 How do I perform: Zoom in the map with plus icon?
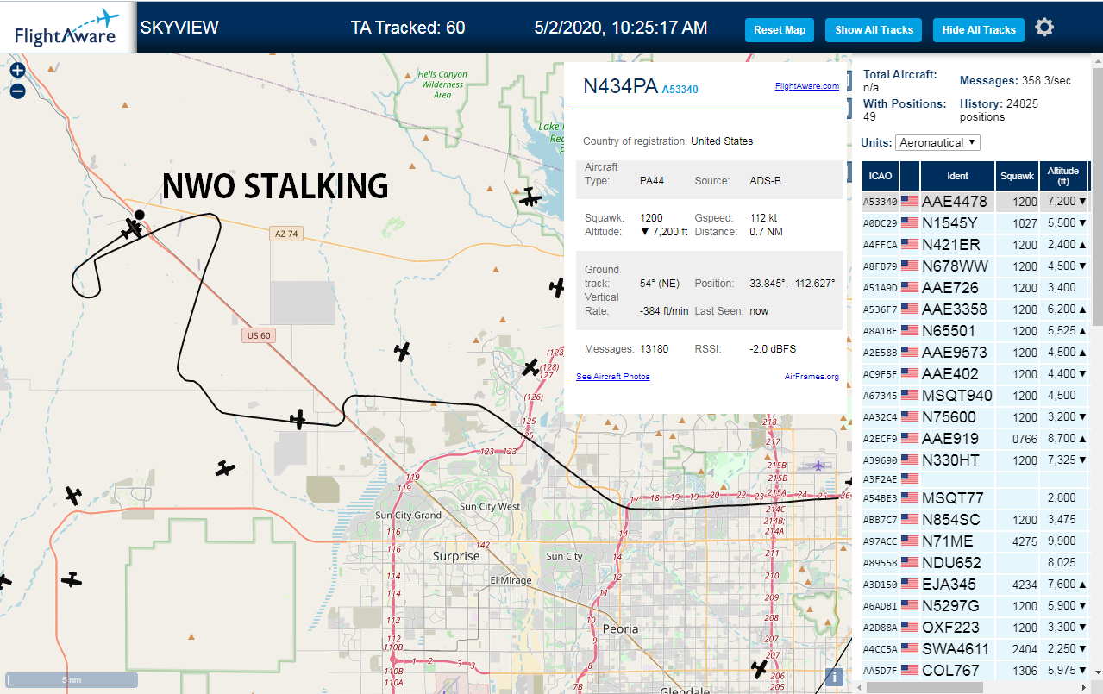point(18,71)
